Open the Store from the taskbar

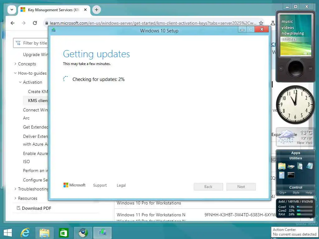pos(64,233)
